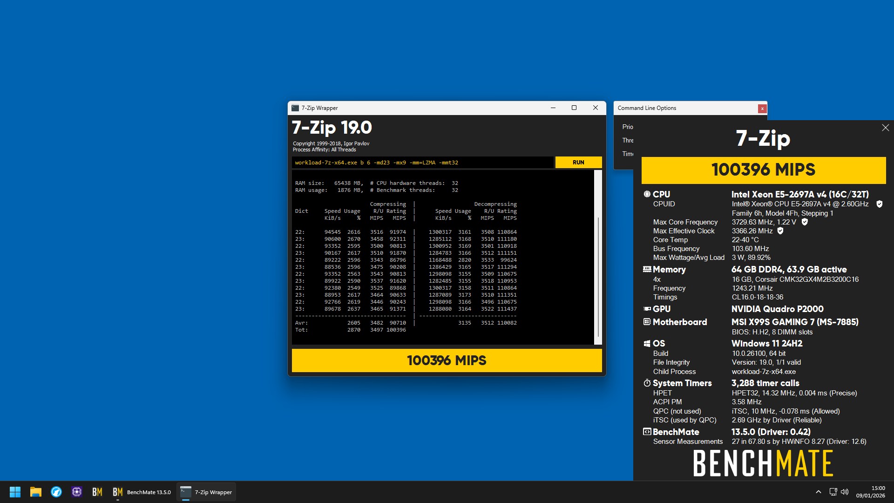This screenshot has width=894, height=503.
Task: Click the GPU card icon
Action: coord(647,309)
